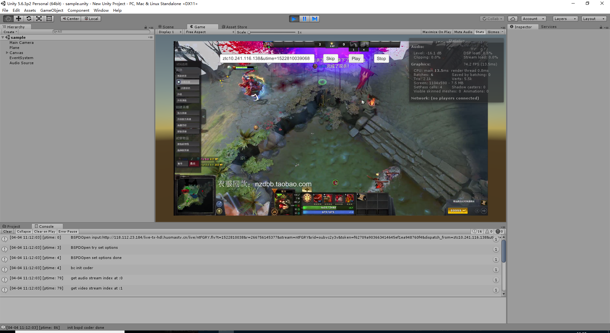Click the Play mode button
This screenshot has width=610, height=333.
(x=294, y=19)
